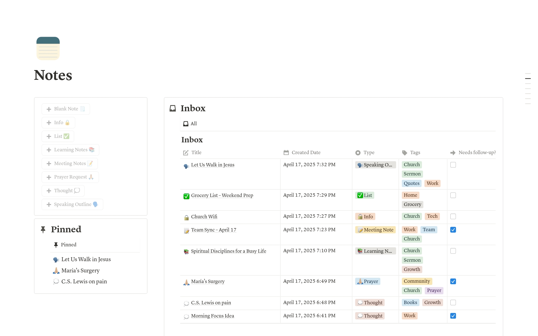Click the books icon on Spiritual Disciplines row
538x336 pixels.
tap(186, 252)
